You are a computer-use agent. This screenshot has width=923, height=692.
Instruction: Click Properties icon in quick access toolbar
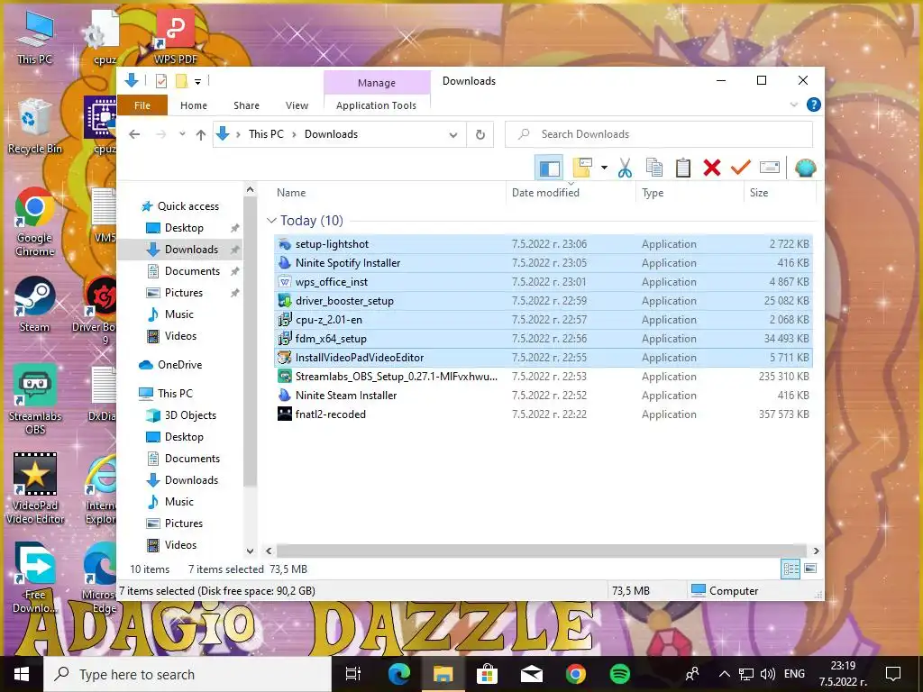click(160, 81)
